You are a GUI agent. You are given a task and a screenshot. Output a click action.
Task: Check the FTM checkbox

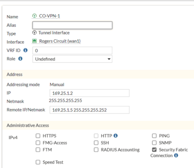38,150
